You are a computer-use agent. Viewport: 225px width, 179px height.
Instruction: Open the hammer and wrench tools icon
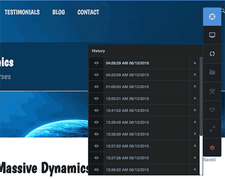pyautogui.click(x=212, y=91)
